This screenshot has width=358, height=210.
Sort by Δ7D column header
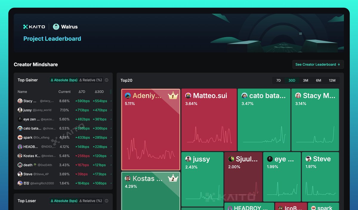point(82,92)
